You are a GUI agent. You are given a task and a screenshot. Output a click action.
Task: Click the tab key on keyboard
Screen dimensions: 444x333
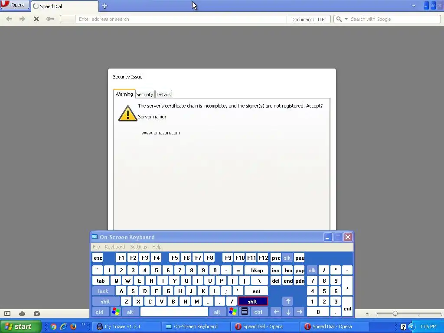101,281
